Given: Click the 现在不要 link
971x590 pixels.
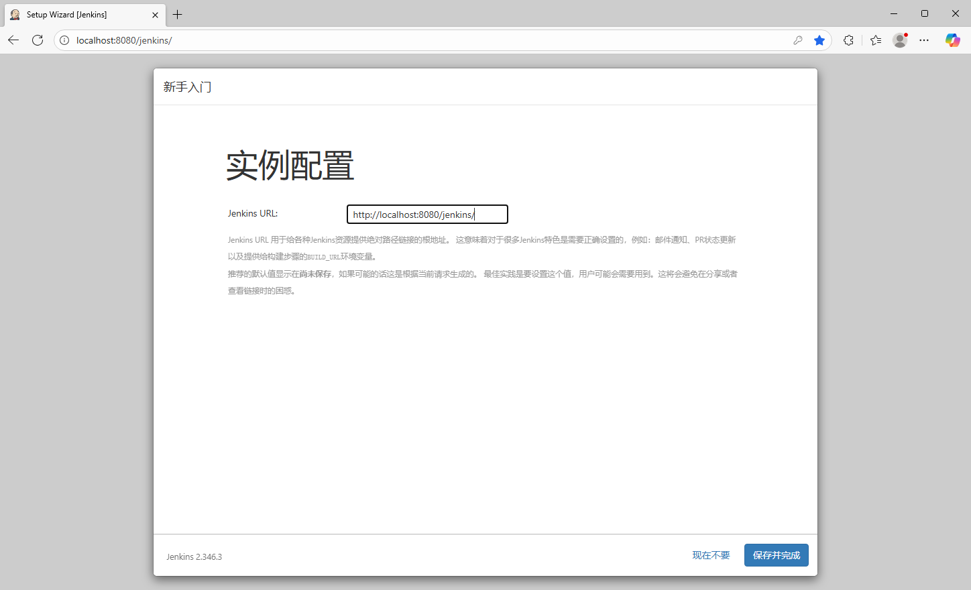Looking at the screenshot, I should pyautogui.click(x=711, y=555).
